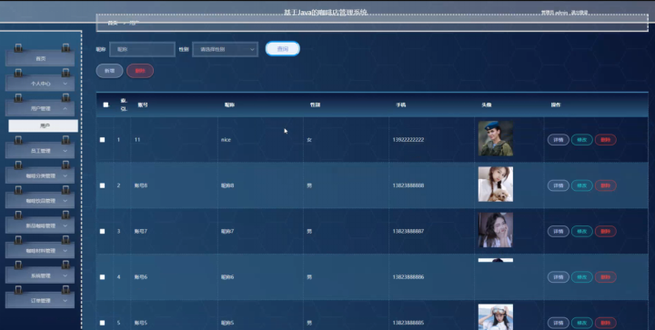
Task: Click the nickname cell 昵称7
Action: point(227,231)
